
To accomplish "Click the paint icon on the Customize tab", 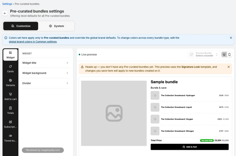I will pyautogui.click(x=13, y=26).
